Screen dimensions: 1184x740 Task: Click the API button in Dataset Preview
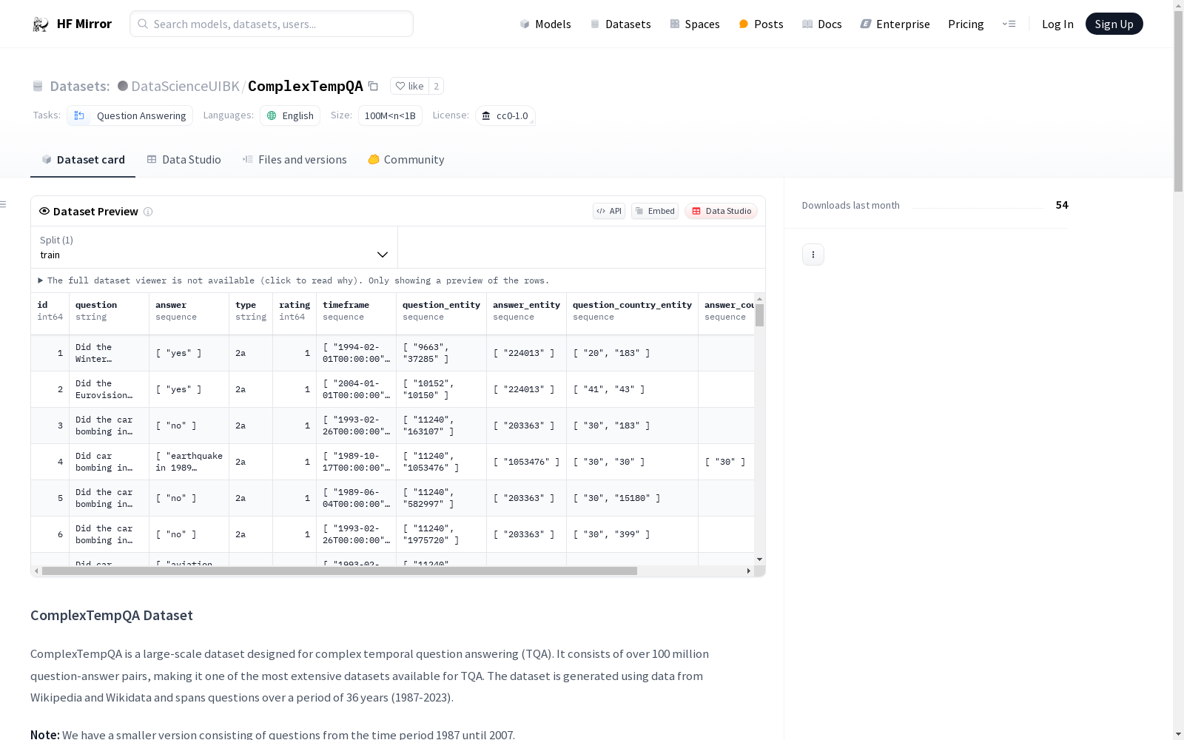(x=609, y=211)
